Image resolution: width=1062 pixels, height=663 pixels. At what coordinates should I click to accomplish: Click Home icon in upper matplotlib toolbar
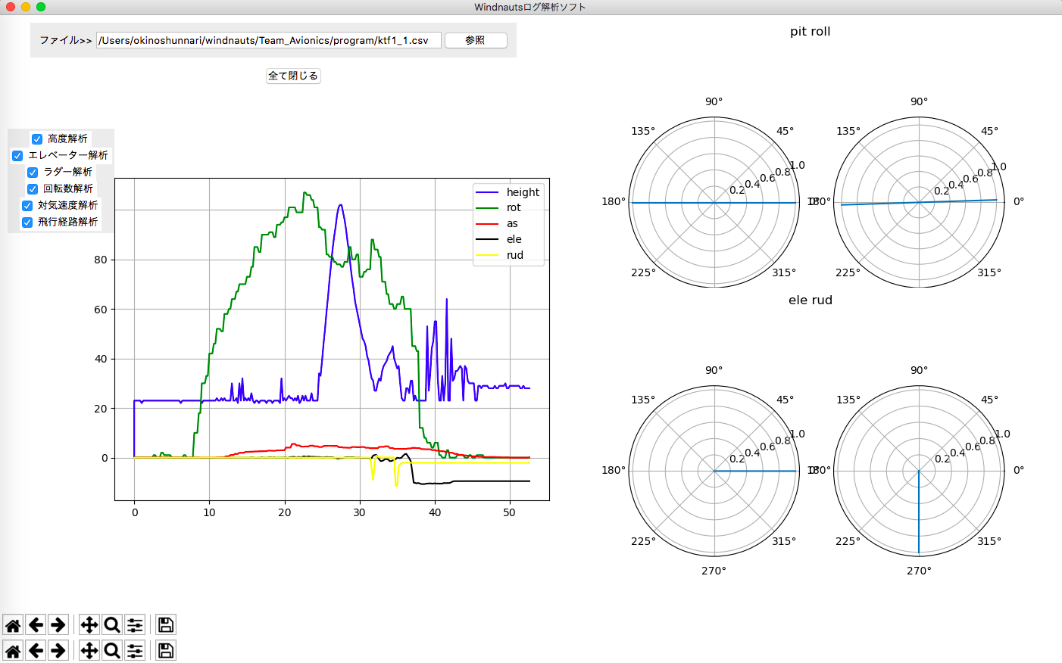tap(13, 624)
